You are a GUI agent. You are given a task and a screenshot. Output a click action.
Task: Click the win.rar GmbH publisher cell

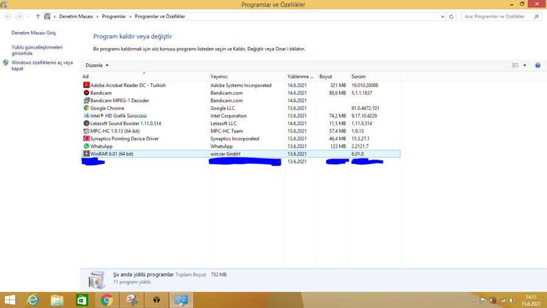point(225,154)
